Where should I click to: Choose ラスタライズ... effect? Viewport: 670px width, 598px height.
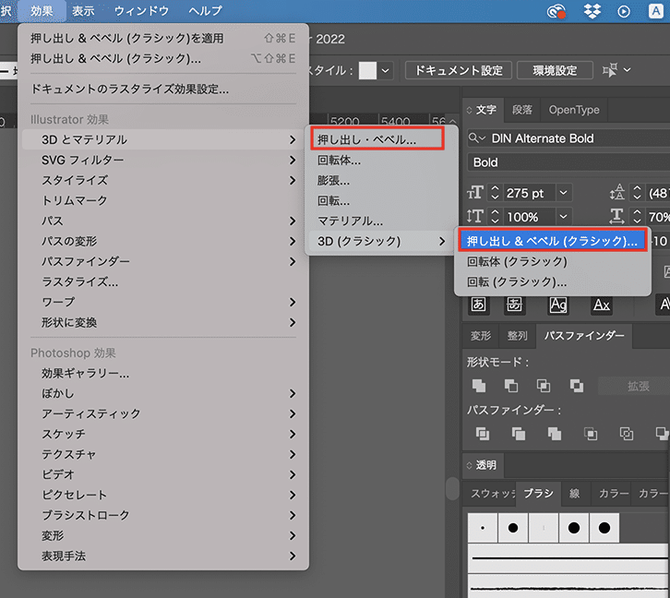point(163,281)
